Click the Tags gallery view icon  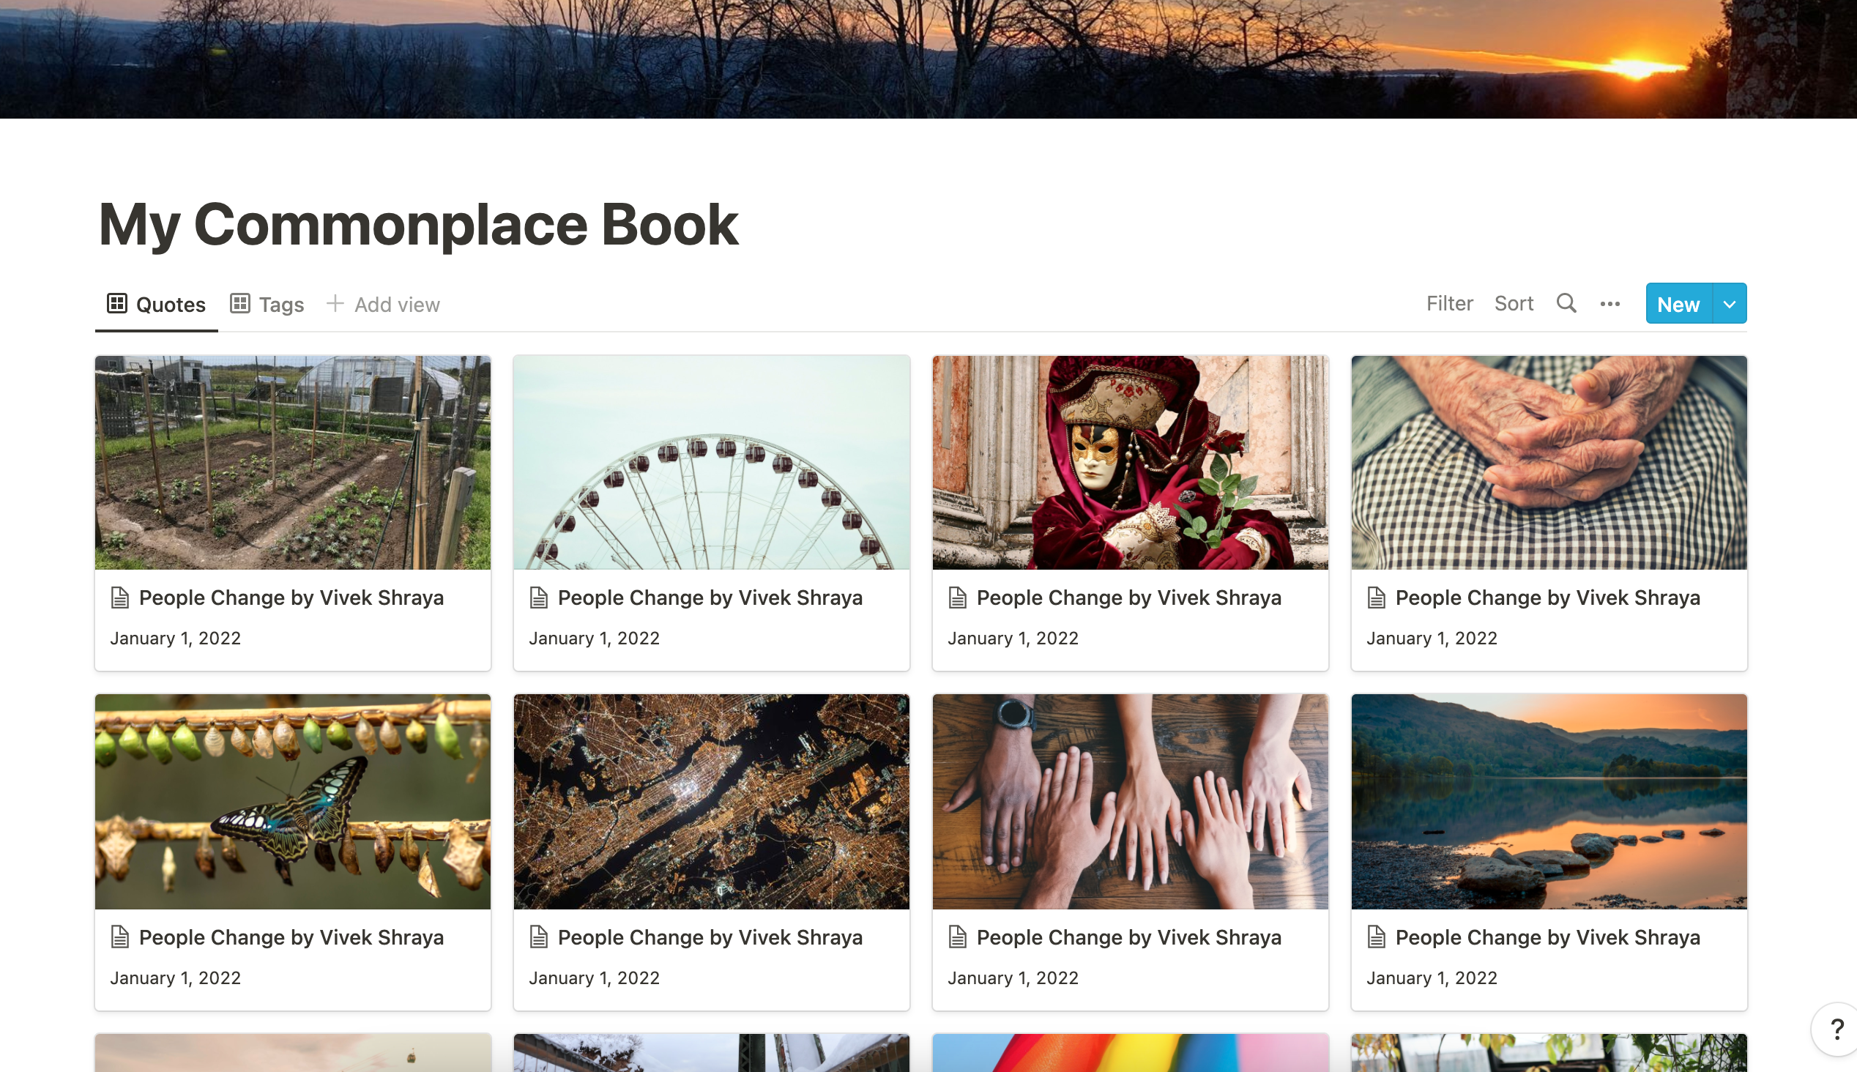click(240, 303)
